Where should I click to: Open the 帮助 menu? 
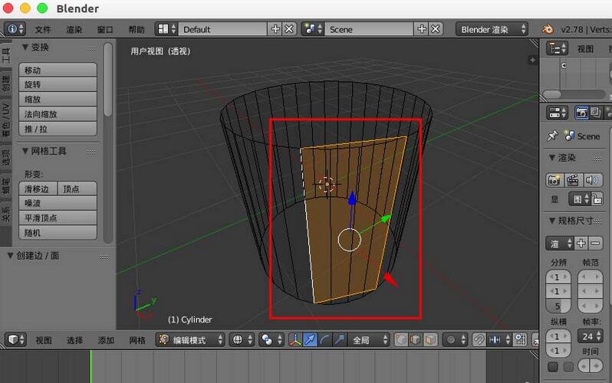[137, 30]
